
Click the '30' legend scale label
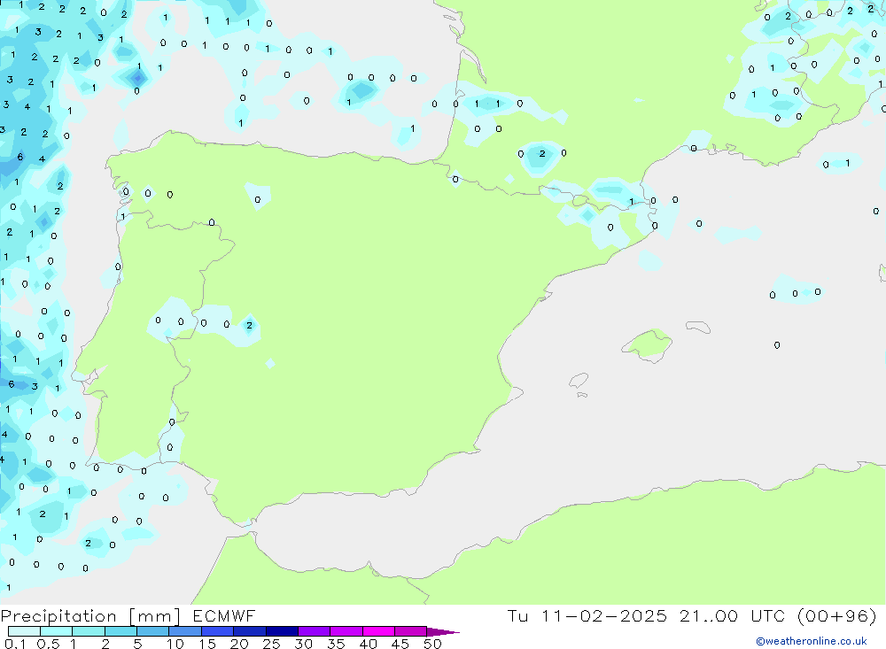[x=304, y=644]
